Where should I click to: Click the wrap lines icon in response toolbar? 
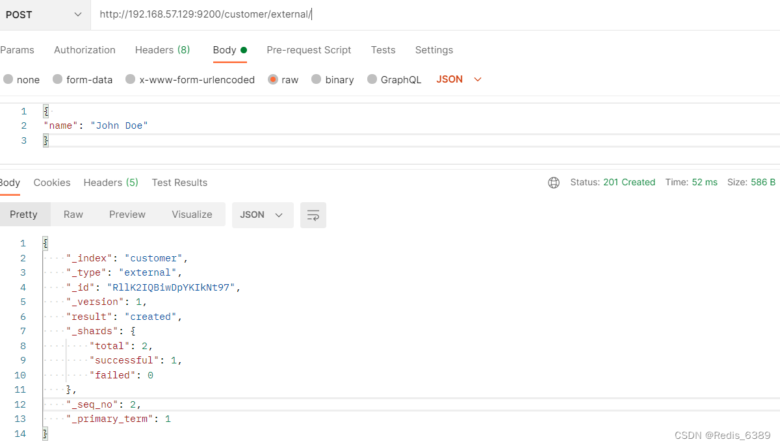313,215
